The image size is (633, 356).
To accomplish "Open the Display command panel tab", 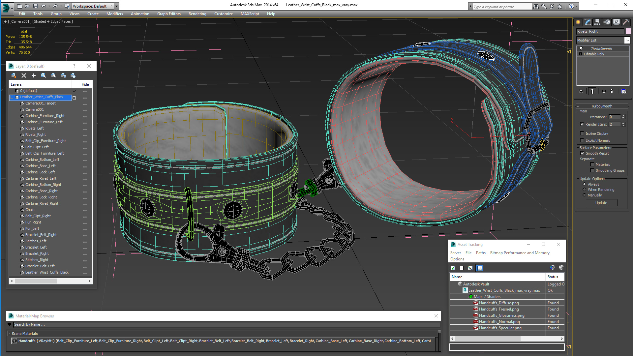I will (x=616, y=22).
